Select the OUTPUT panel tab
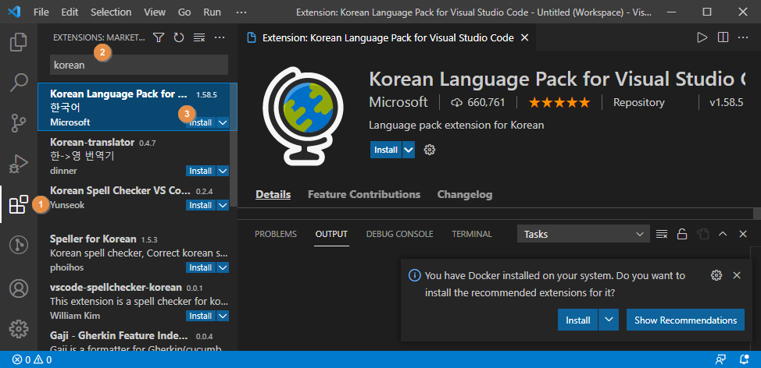The image size is (761, 368). 331,235
